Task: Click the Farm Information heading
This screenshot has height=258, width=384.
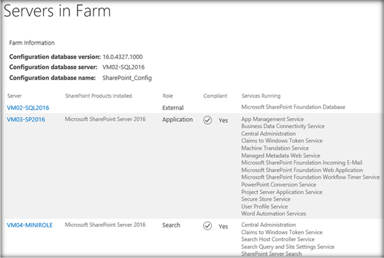Action: pos(32,43)
